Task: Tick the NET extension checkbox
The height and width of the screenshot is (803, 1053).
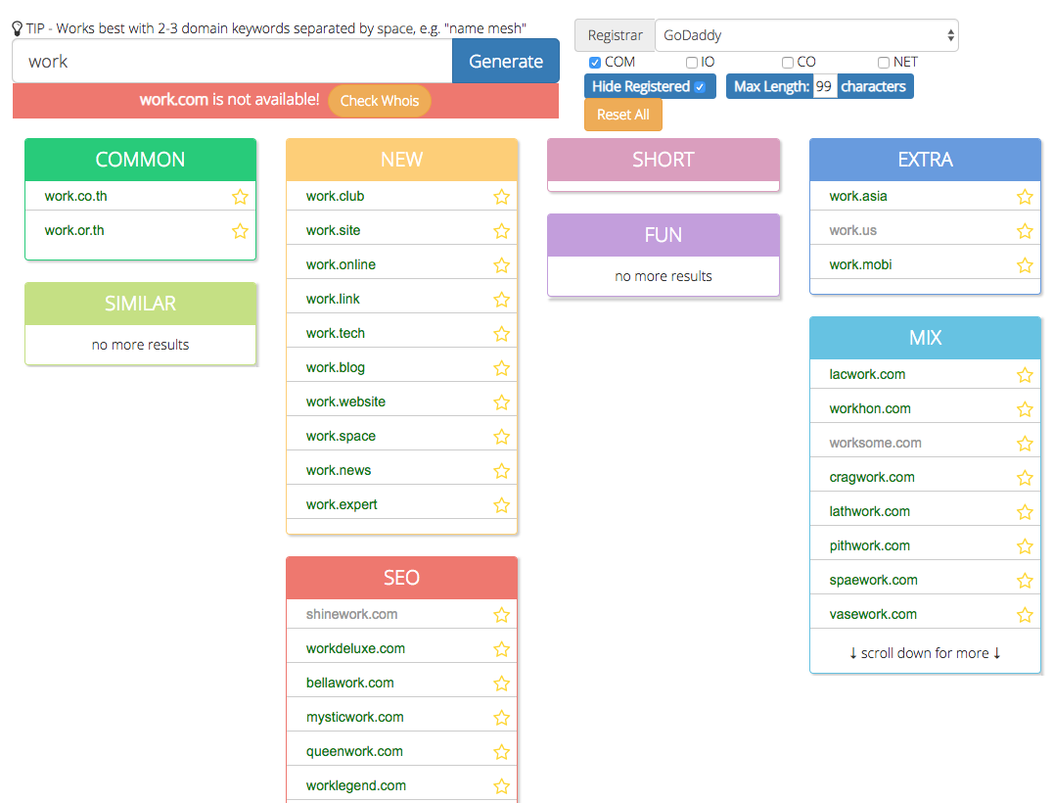Action: (883, 63)
